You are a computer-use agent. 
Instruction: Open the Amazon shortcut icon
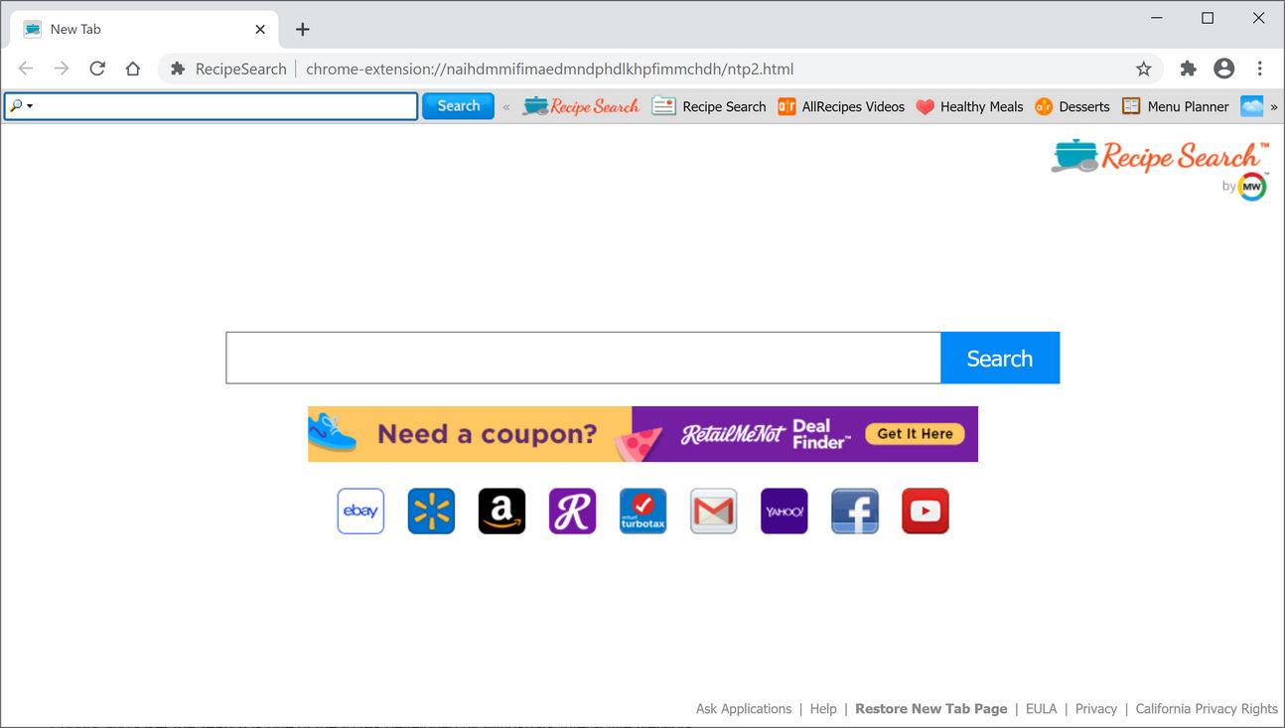pyautogui.click(x=501, y=510)
